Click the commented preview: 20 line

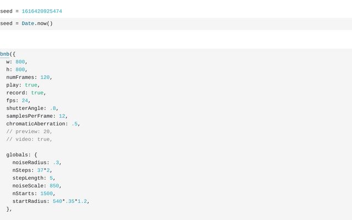[29, 131]
